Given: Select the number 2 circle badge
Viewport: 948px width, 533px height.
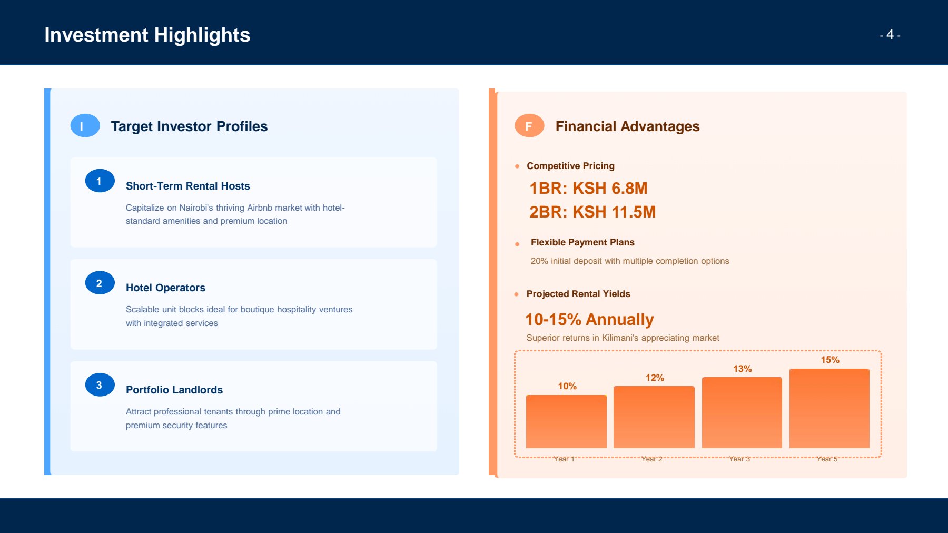Looking at the screenshot, I should point(100,283).
